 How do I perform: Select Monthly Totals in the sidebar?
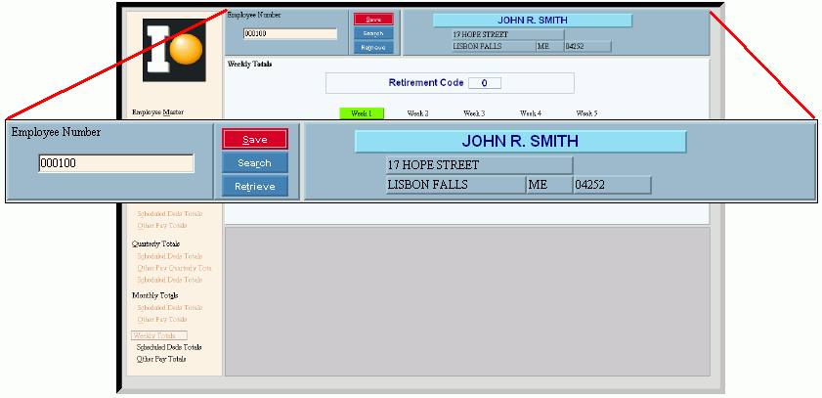(153, 294)
